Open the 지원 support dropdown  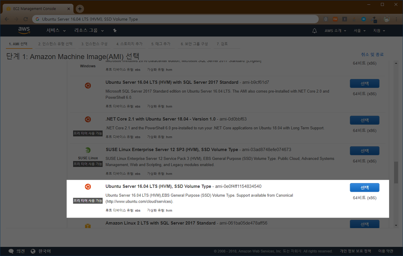pyautogui.click(x=379, y=30)
